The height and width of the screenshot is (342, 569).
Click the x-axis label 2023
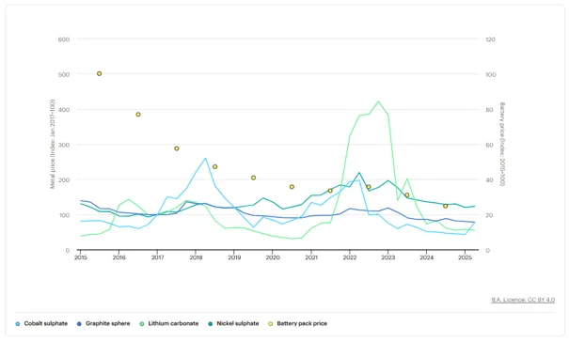tap(388, 257)
